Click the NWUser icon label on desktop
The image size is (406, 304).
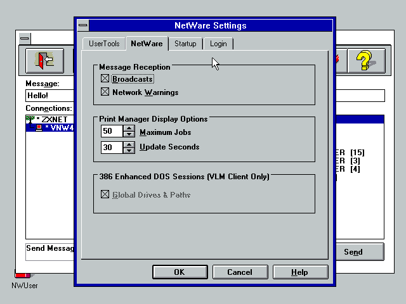(x=25, y=286)
